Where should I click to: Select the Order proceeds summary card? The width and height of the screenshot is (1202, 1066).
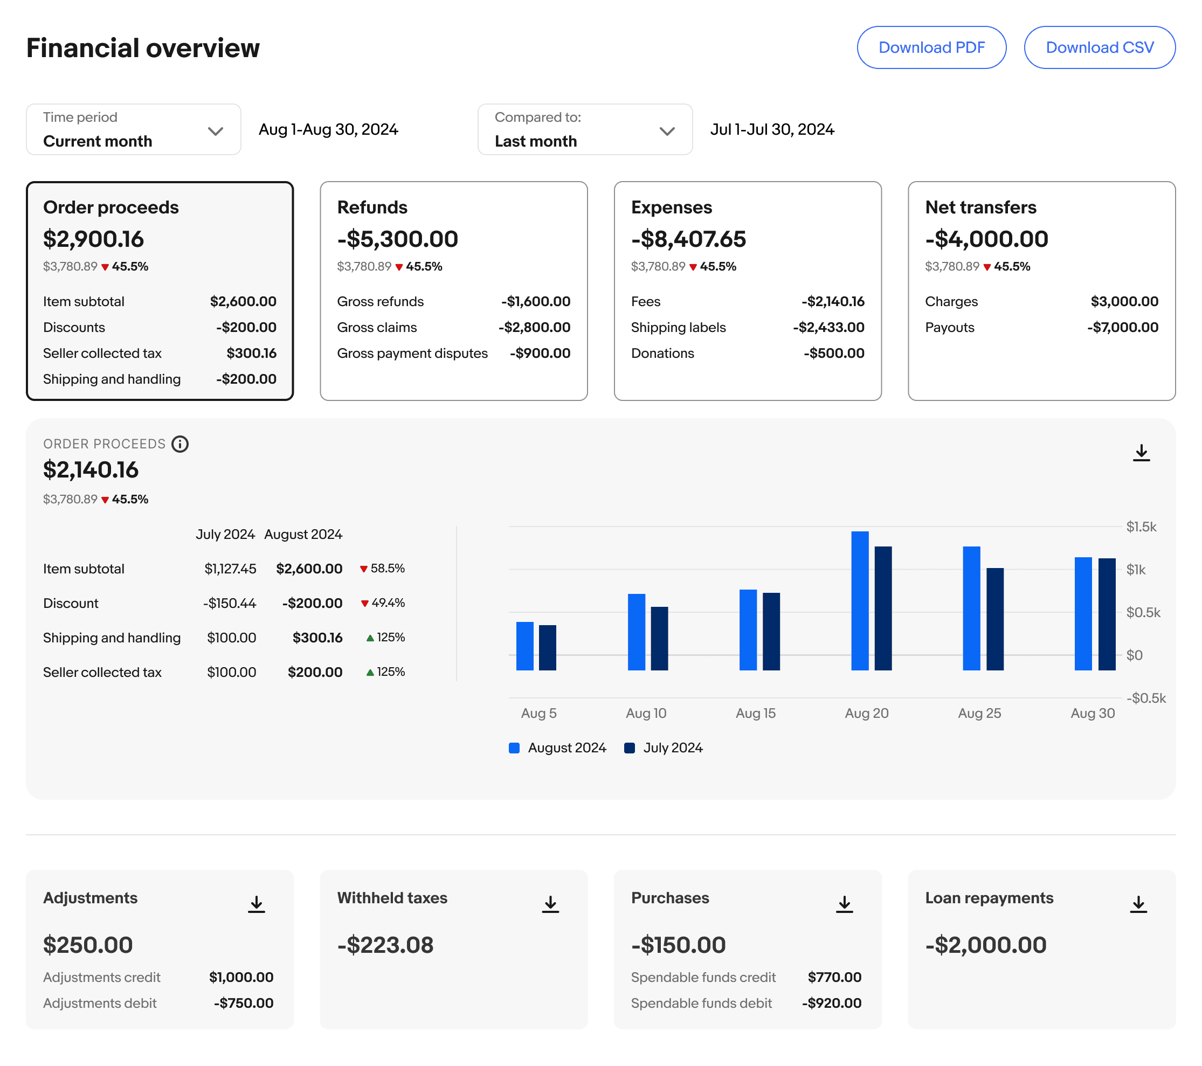pos(160,290)
